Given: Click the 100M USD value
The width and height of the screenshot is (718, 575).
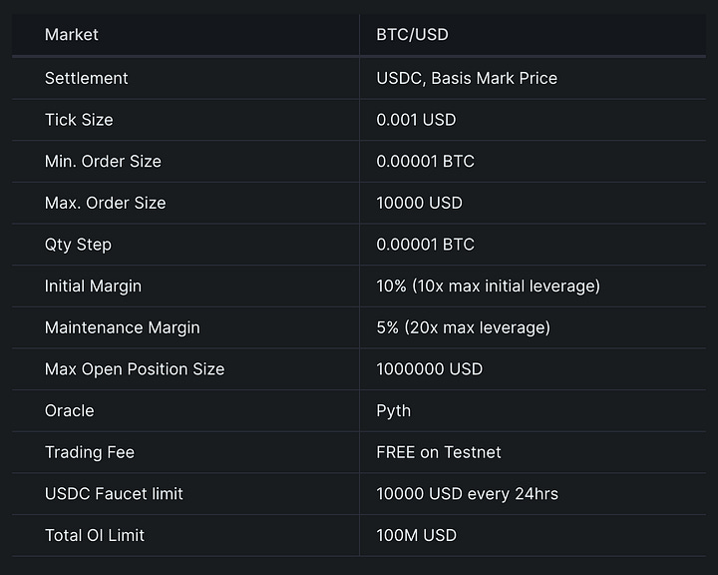Looking at the screenshot, I should click(416, 535).
